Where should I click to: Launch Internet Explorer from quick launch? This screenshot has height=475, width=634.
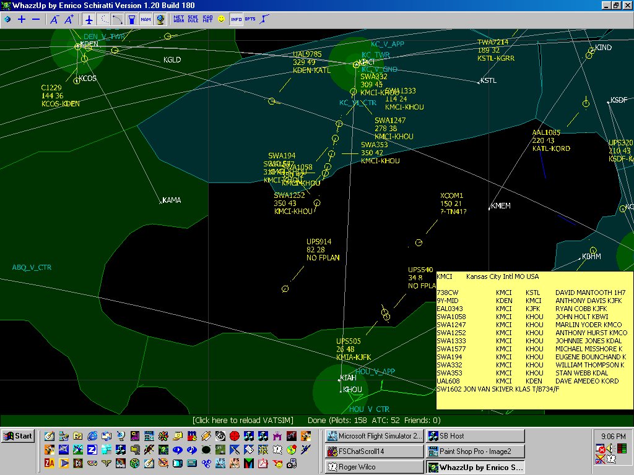(x=92, y=436)
